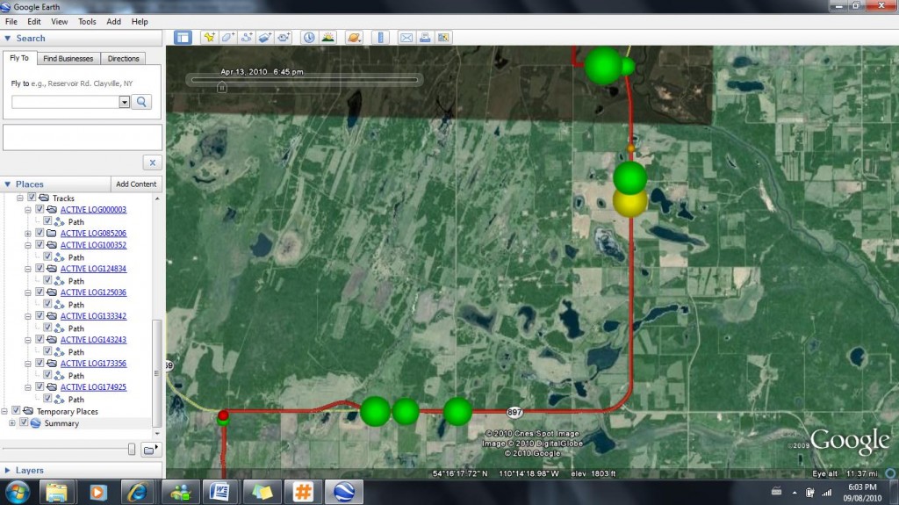
Task: Open the File menu
Action: click(11, 22)
